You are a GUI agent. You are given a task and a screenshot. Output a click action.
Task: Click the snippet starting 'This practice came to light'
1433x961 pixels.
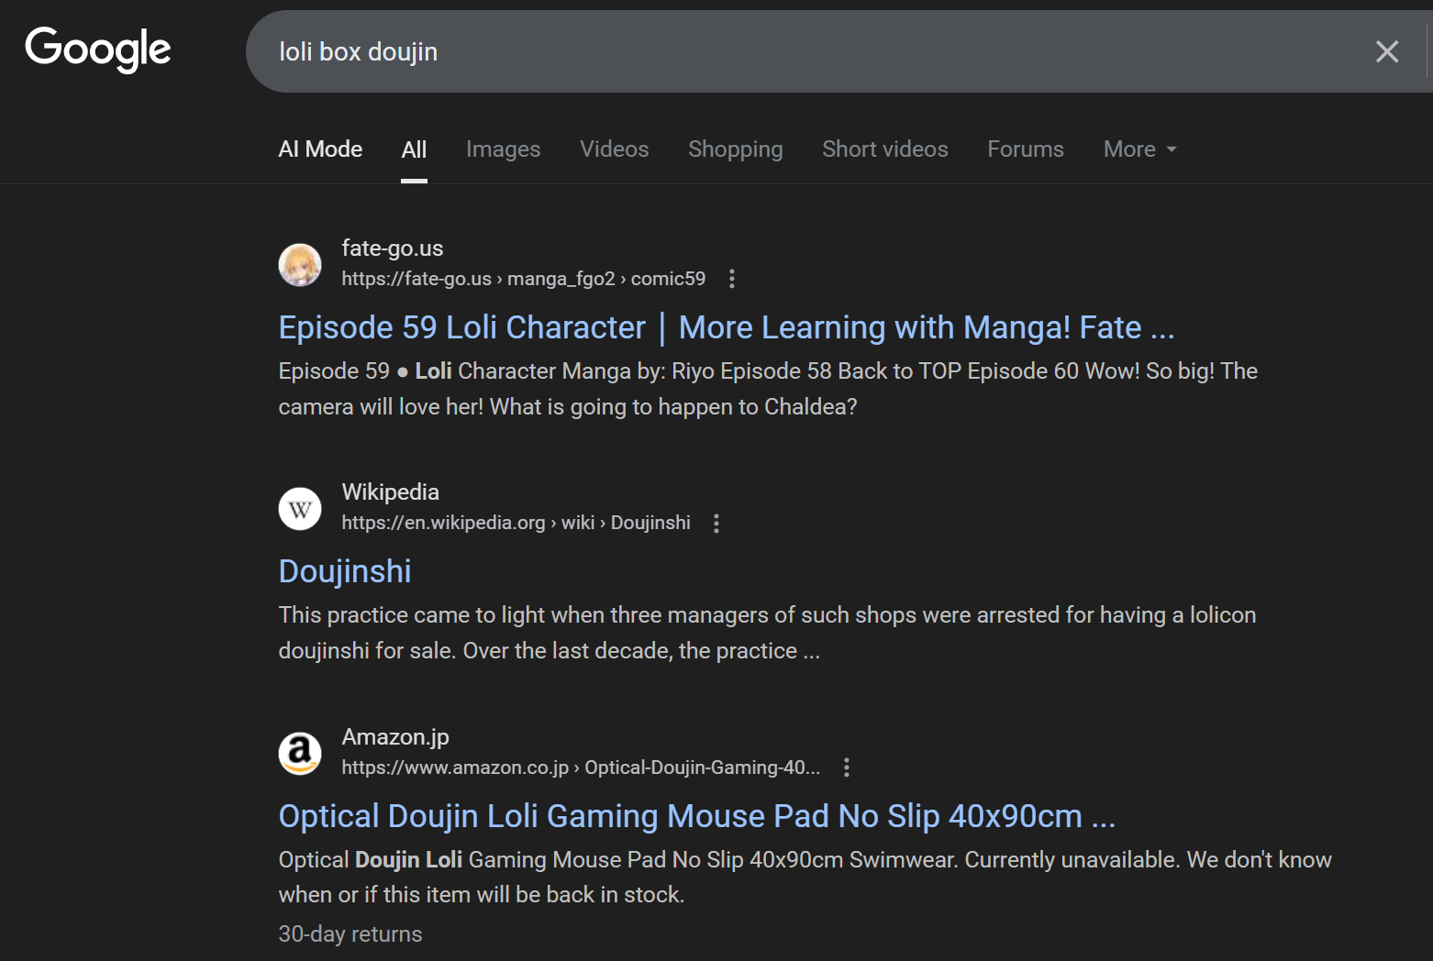(767, 633)
